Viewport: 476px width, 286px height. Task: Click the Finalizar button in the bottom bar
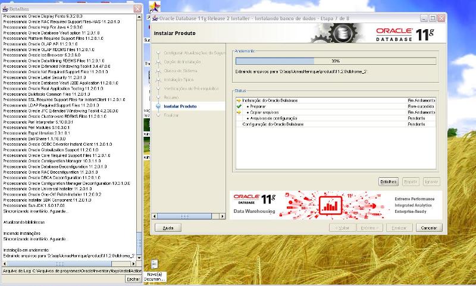pyautogui.click(x=399, y=228)
